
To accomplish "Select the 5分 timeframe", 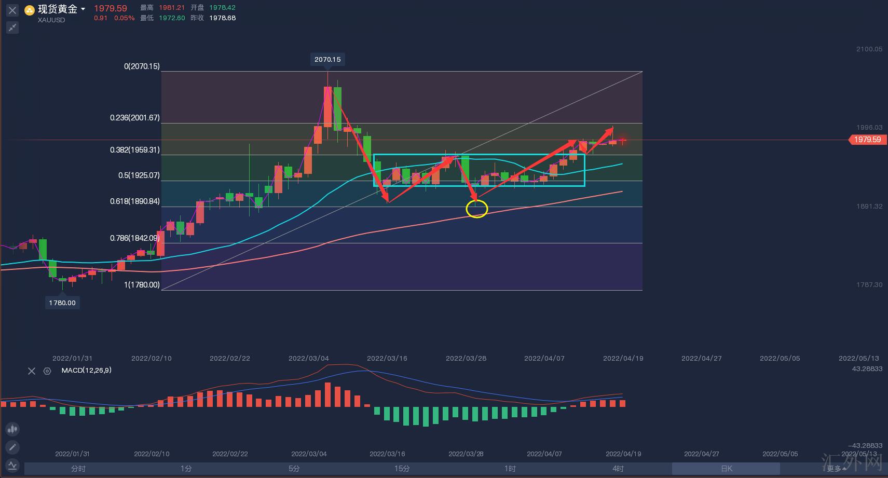I will [294, 469].
